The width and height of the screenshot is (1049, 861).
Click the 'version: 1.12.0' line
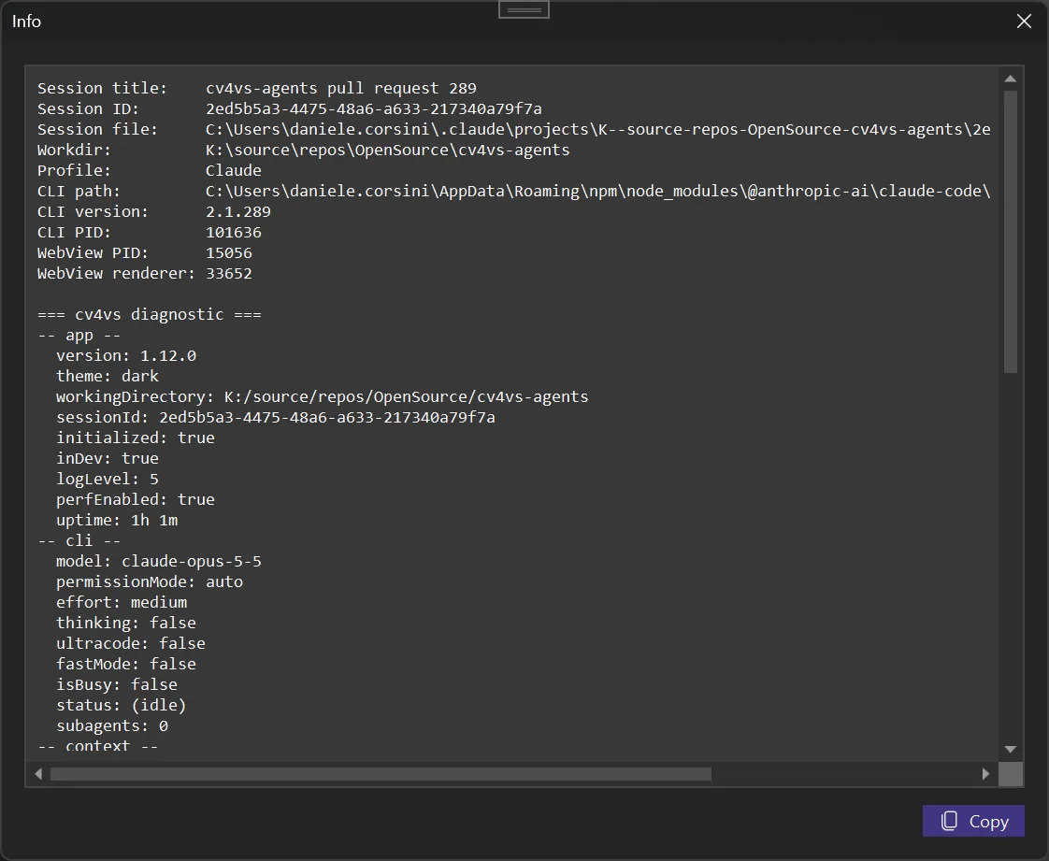(126, 356)
